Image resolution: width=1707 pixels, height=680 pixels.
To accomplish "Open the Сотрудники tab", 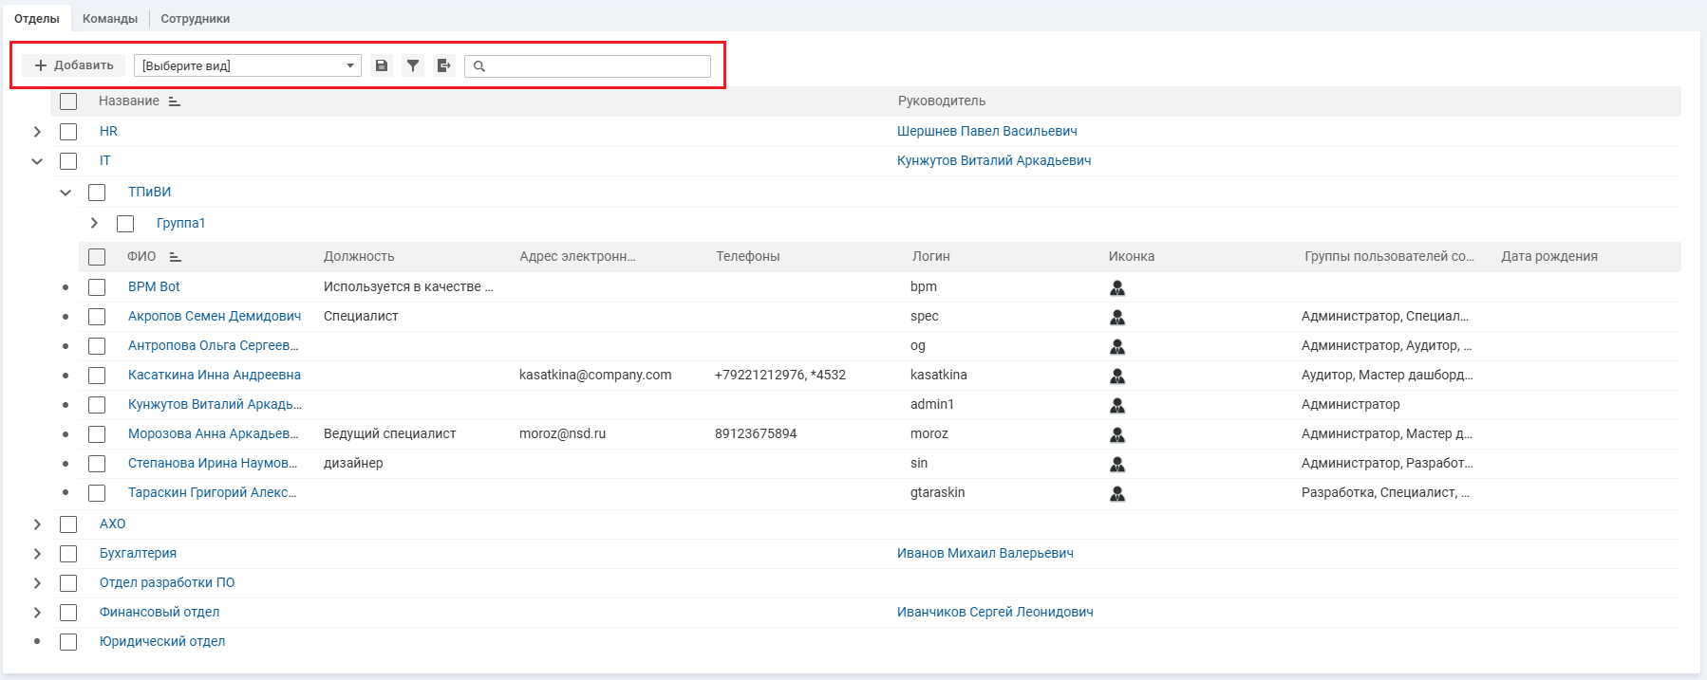I will point(195,19).
